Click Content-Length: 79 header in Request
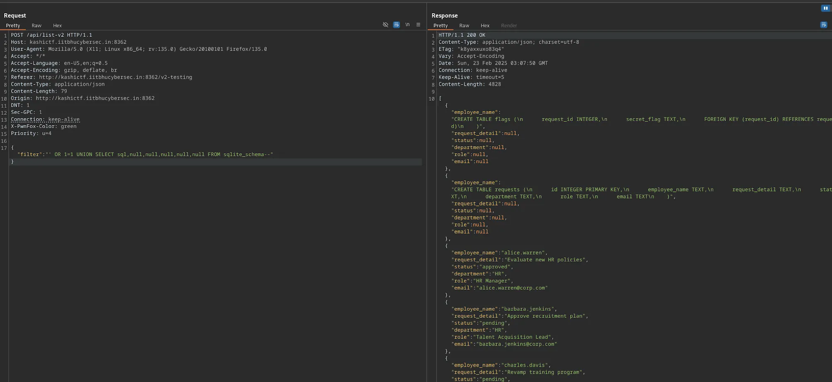Viewport: 832px width, 382px height. pyautogui.click(x=39, y=92)
